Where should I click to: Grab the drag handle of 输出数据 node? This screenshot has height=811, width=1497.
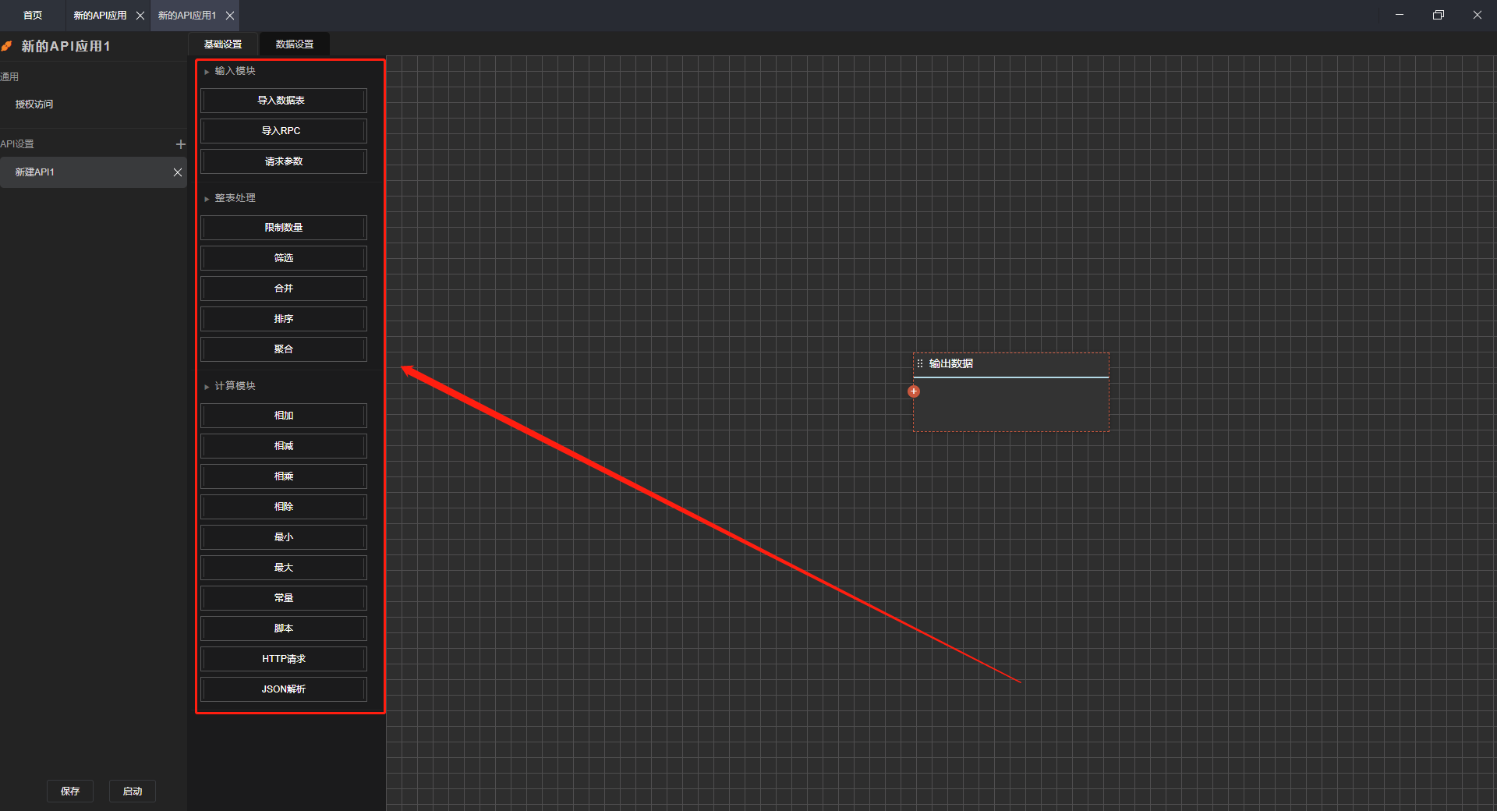920,363
